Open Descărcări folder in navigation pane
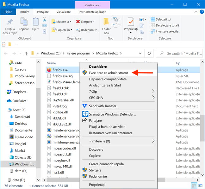Screen dimensions: 205x189 pos(20,117)
